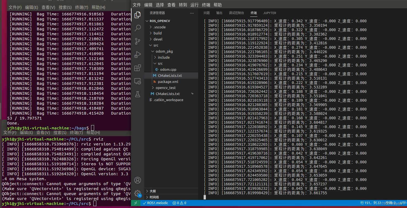This screenshot has width=407, height=208.
Task: Select highlighted CMakeLists.txt under odom_pkg
Action: pos(171,75)
